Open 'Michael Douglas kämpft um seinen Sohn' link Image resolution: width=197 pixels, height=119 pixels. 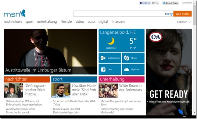tap(121, 103)
